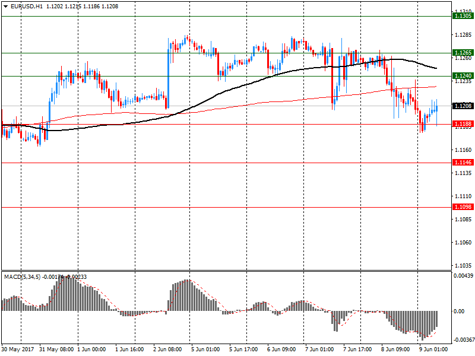The image size is (475, 356).
Task: Click the current price label 1.1208
Action: (463, 106)
